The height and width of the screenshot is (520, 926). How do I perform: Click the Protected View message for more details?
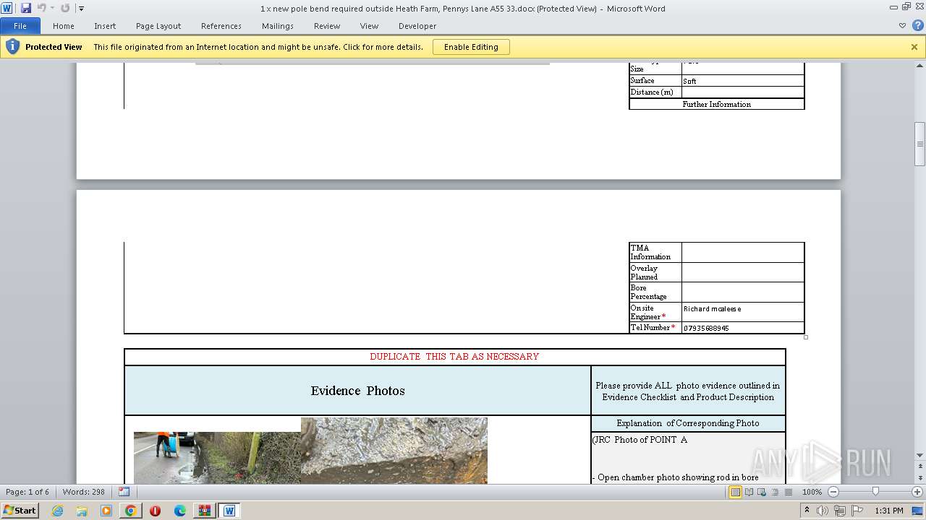pos(258,47)
